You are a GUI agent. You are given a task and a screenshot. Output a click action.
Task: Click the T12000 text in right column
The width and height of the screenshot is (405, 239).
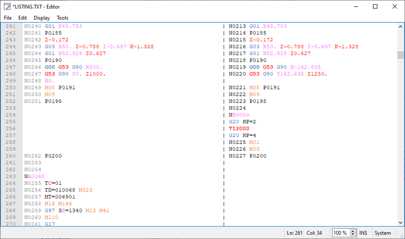click(239, 128)
